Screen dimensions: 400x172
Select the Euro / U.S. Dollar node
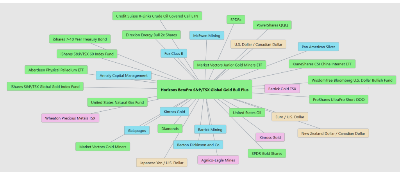click(290, 117)
